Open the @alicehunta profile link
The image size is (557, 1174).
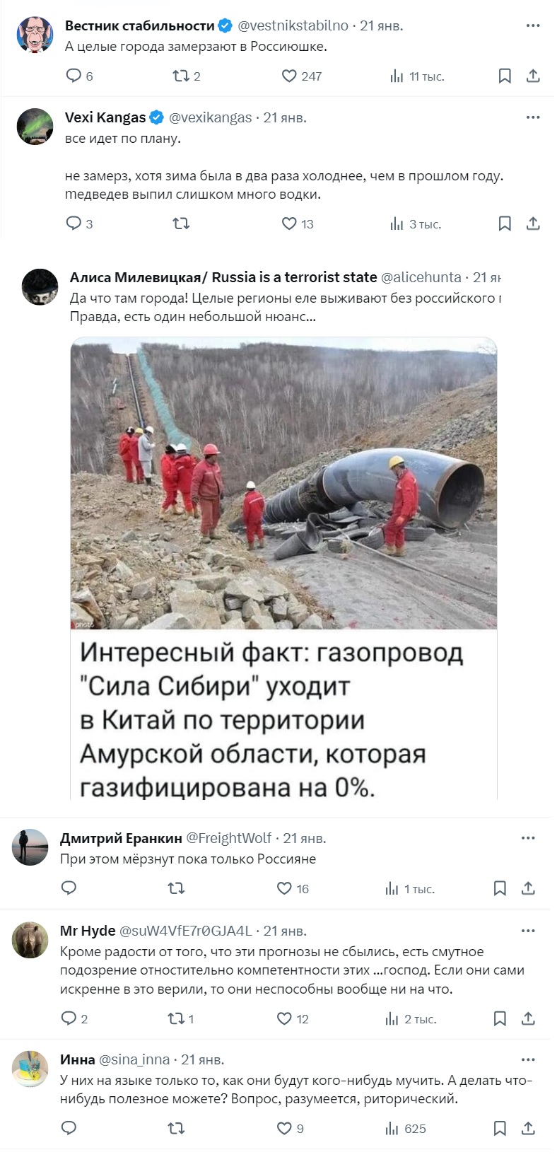pos(421,277)
